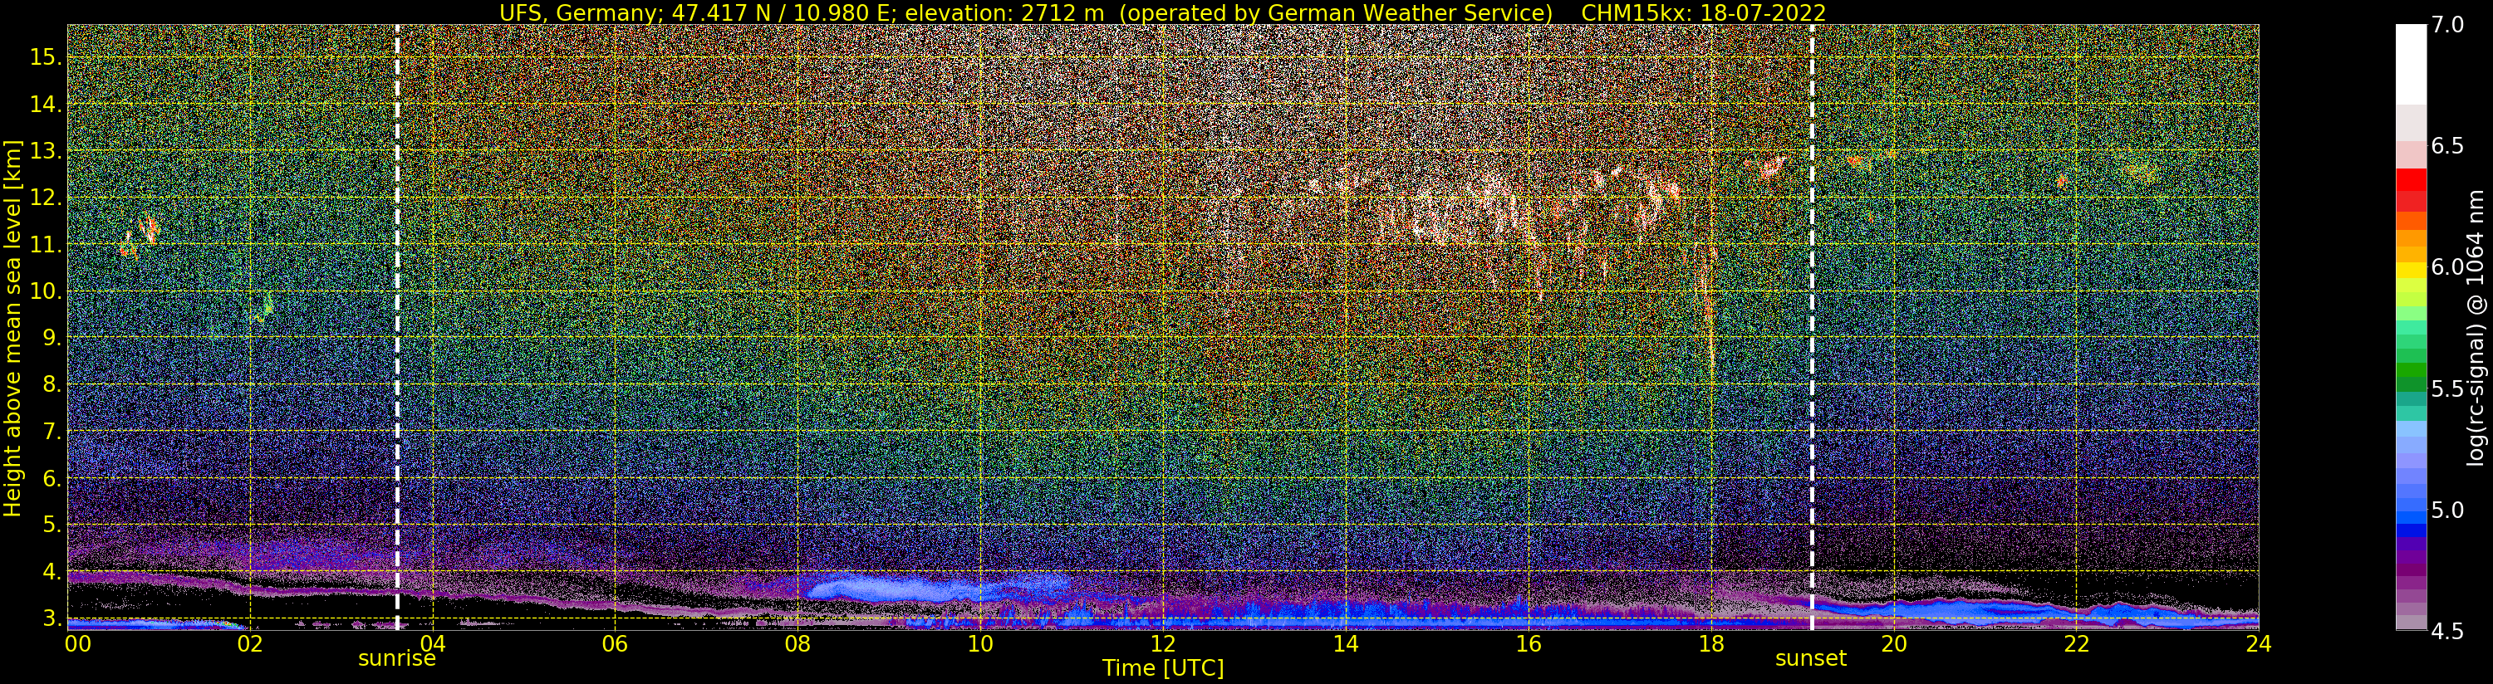Click the "4.5" colorbar value

point(2447,631)
